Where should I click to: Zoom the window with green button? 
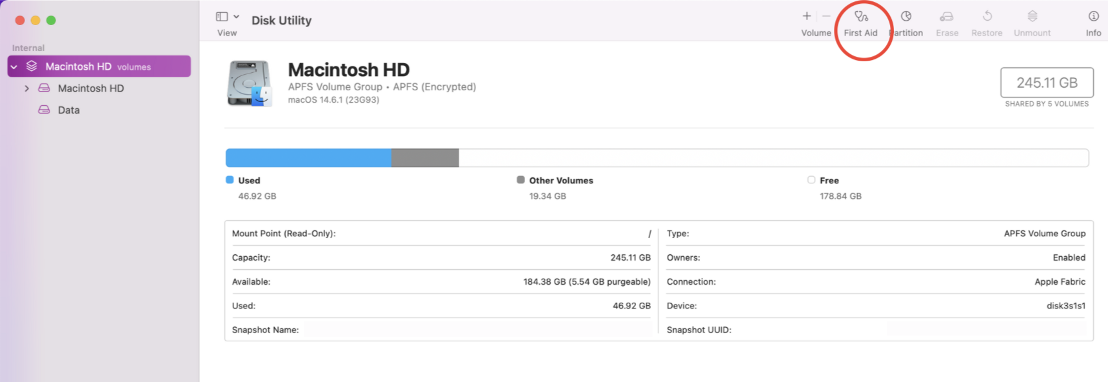(51, 21)
